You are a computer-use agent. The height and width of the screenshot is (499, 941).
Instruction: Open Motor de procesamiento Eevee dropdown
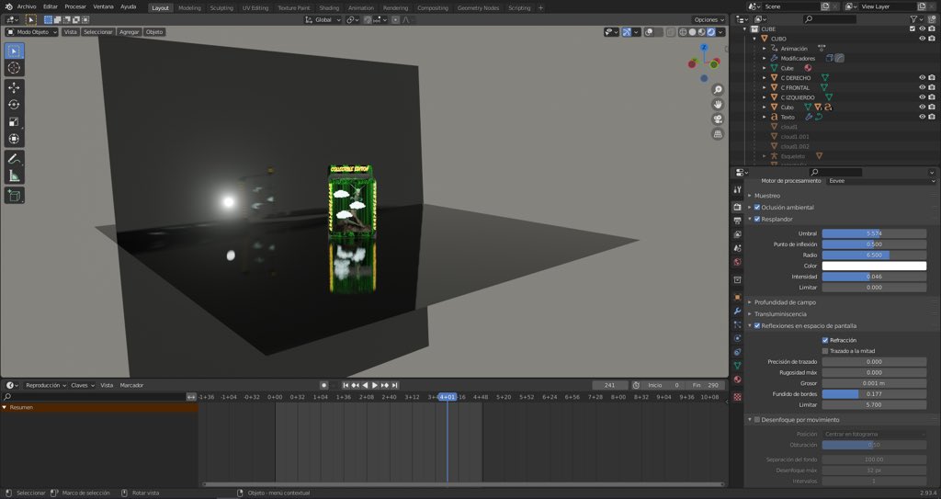(881, 181)
